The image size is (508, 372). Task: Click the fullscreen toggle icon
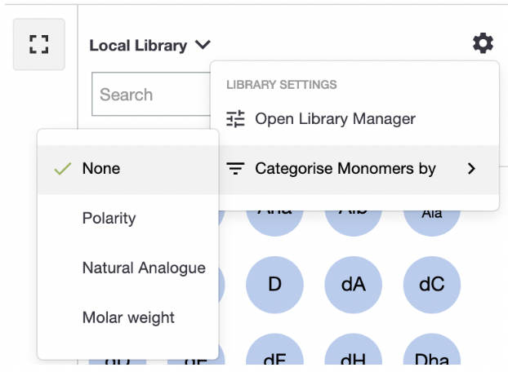[x=38, y=44]
